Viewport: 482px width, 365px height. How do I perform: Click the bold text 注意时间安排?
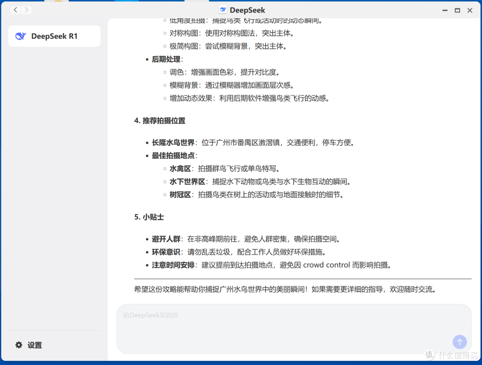(x=173, y=265)
